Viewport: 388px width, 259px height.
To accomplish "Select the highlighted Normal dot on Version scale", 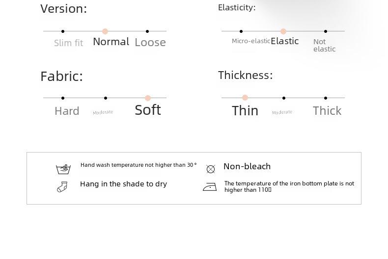I will [x=105, y=31].
